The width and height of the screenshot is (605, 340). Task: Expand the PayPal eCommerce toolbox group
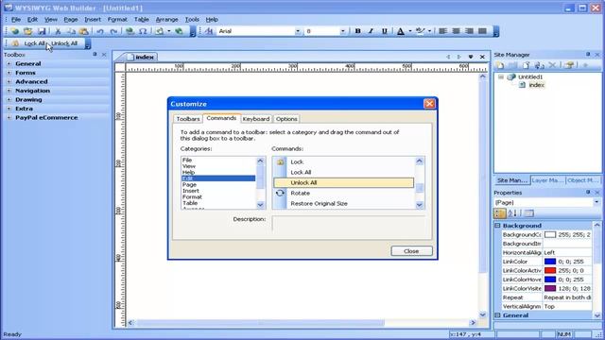point(9,117)
